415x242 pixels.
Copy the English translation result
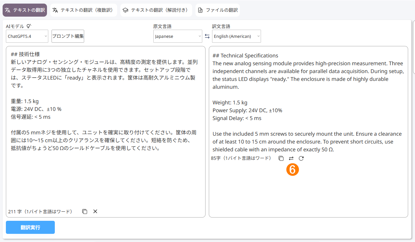click(281, 158)
